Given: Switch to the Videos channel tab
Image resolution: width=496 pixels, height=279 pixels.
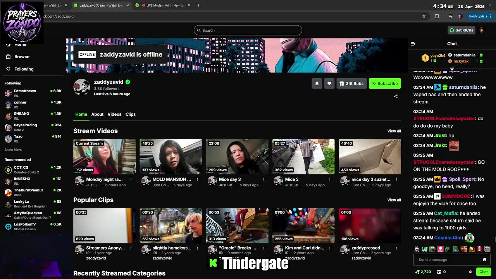Looking at the screenshot, I should (114, 114).
